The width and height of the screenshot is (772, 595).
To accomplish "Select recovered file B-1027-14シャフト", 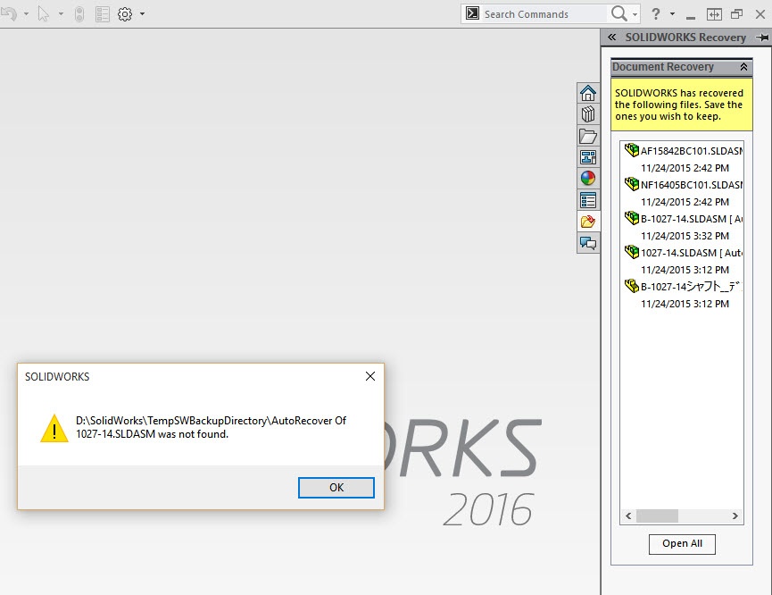I will pyautogui.click(x=692, y=287).
